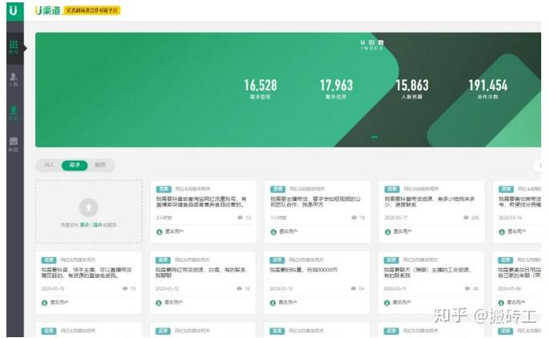Open the 聊天主播工会资源 demand card
The image size is (550, 338).
[x=431, y=282]
